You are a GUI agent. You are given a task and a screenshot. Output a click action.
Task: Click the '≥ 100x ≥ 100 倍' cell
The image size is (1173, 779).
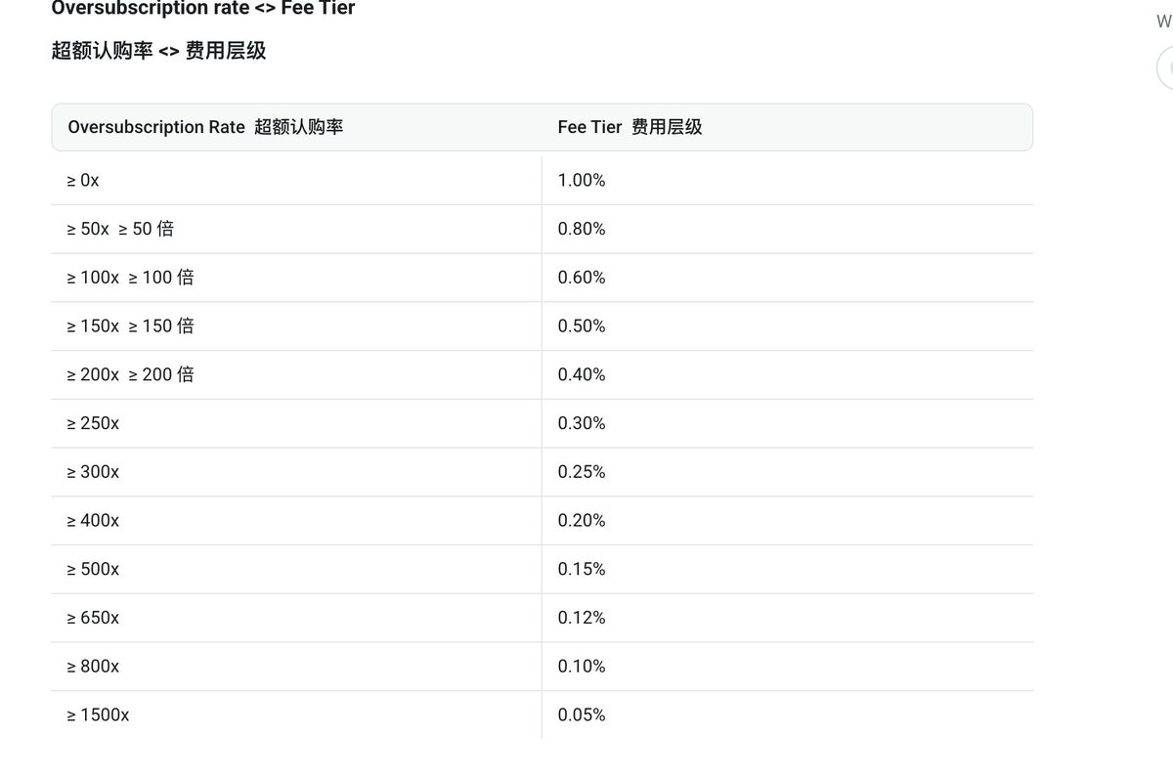click(x=130, y=278)
